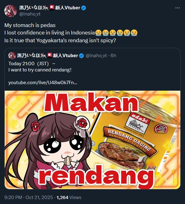Click the main display name 落乃いなほ 新人Vtuber

tap(50, 8)
